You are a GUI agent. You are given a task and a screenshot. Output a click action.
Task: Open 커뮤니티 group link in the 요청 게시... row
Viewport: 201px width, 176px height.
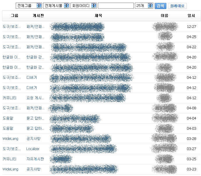coord(10,98)
